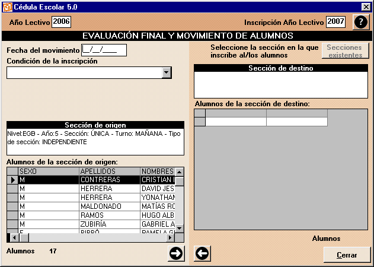Select the NOMBRES column header
Screen dimensions: 374x267
pyautogui.click(x=158, y=171)
